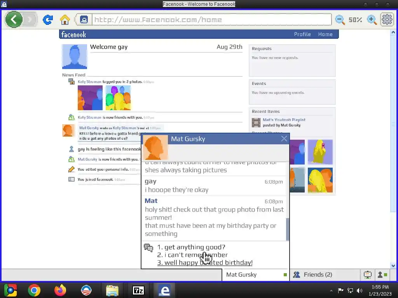398x298 pixels.
Task: Click the greyed forward arrow button
Action: pyautogui.click(x=30, y=19)
